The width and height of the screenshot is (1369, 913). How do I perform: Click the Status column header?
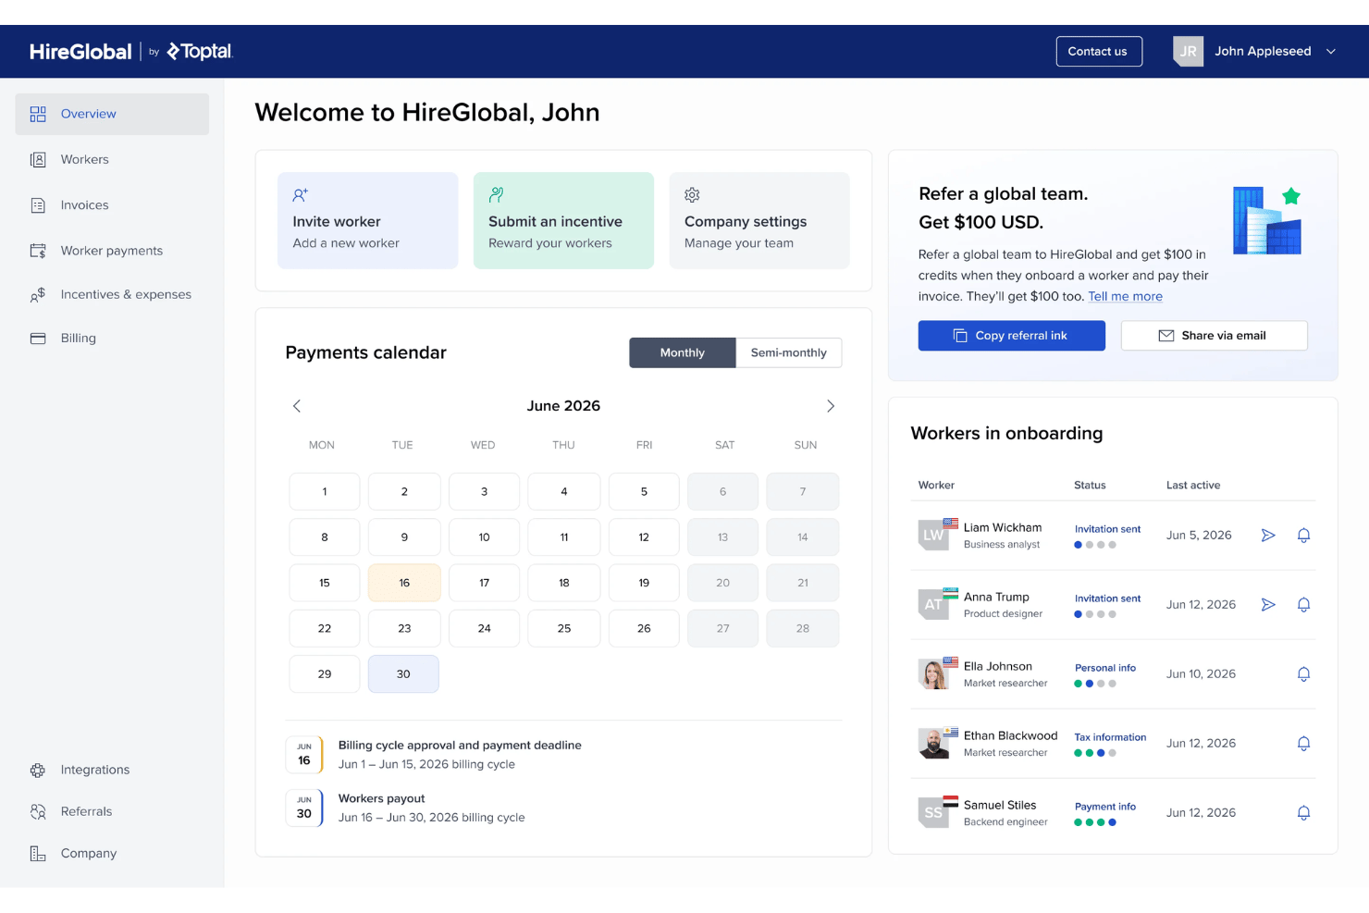pyautogui.click(x=1090, y=485)
